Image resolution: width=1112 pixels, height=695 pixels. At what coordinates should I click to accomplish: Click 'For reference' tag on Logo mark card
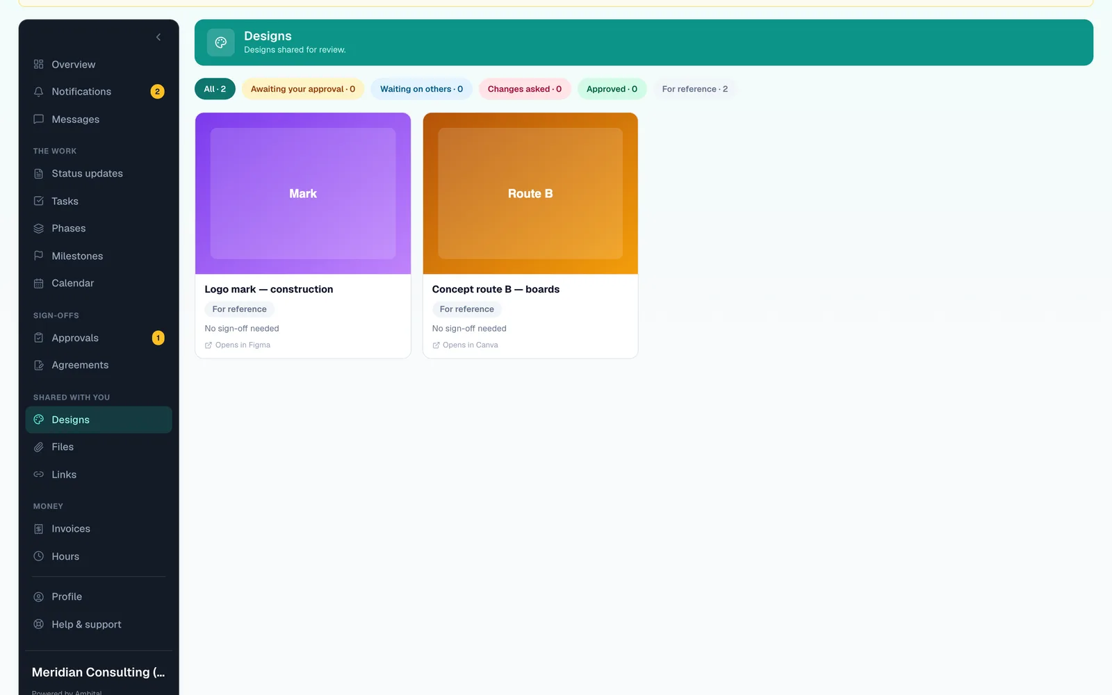pyautogui.click(x=239, y=309)
